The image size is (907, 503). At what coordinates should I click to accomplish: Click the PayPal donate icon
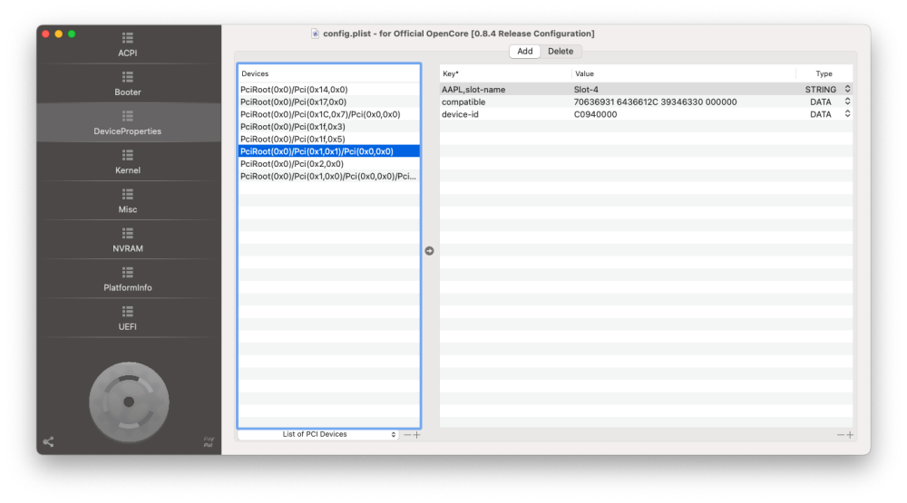[x=209, y=441]
